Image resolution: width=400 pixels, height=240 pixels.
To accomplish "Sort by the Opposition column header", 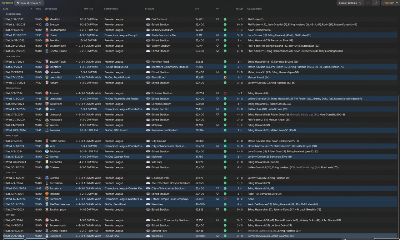I will pyautogui.click(x=51, y=9).
